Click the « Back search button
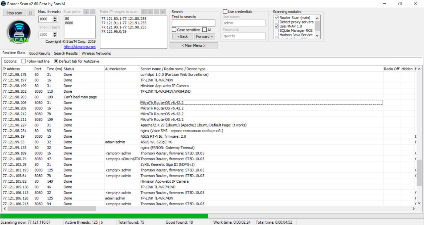This screenshot has height=225, width=424. [183, 36]
